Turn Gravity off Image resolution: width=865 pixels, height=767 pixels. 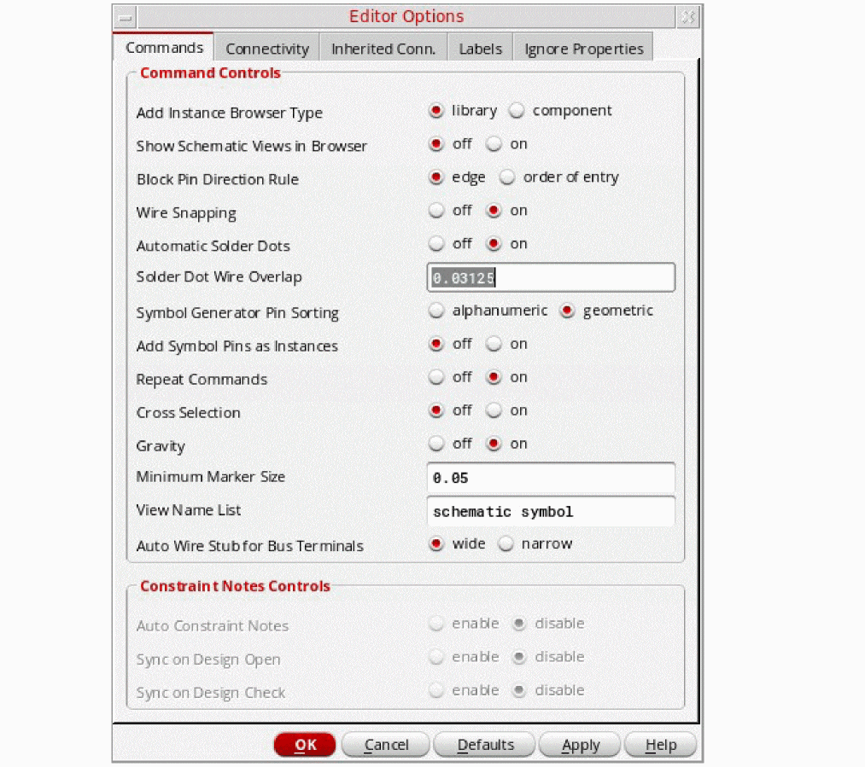(x=435, y=444)
